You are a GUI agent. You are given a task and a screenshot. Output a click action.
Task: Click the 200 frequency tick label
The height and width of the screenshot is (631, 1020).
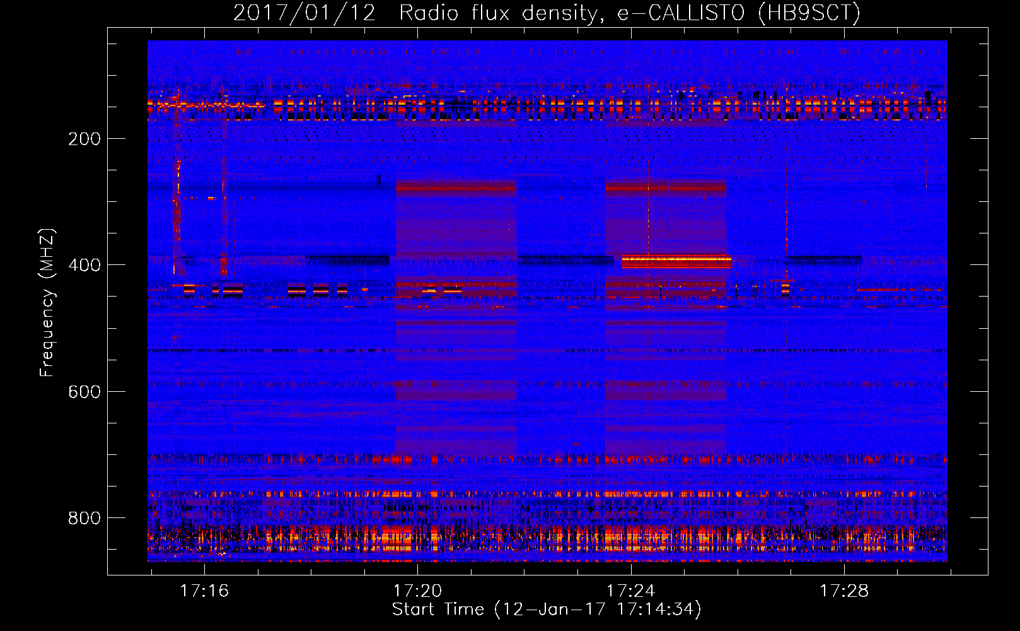pyautogui.click(x=84, y=139)
